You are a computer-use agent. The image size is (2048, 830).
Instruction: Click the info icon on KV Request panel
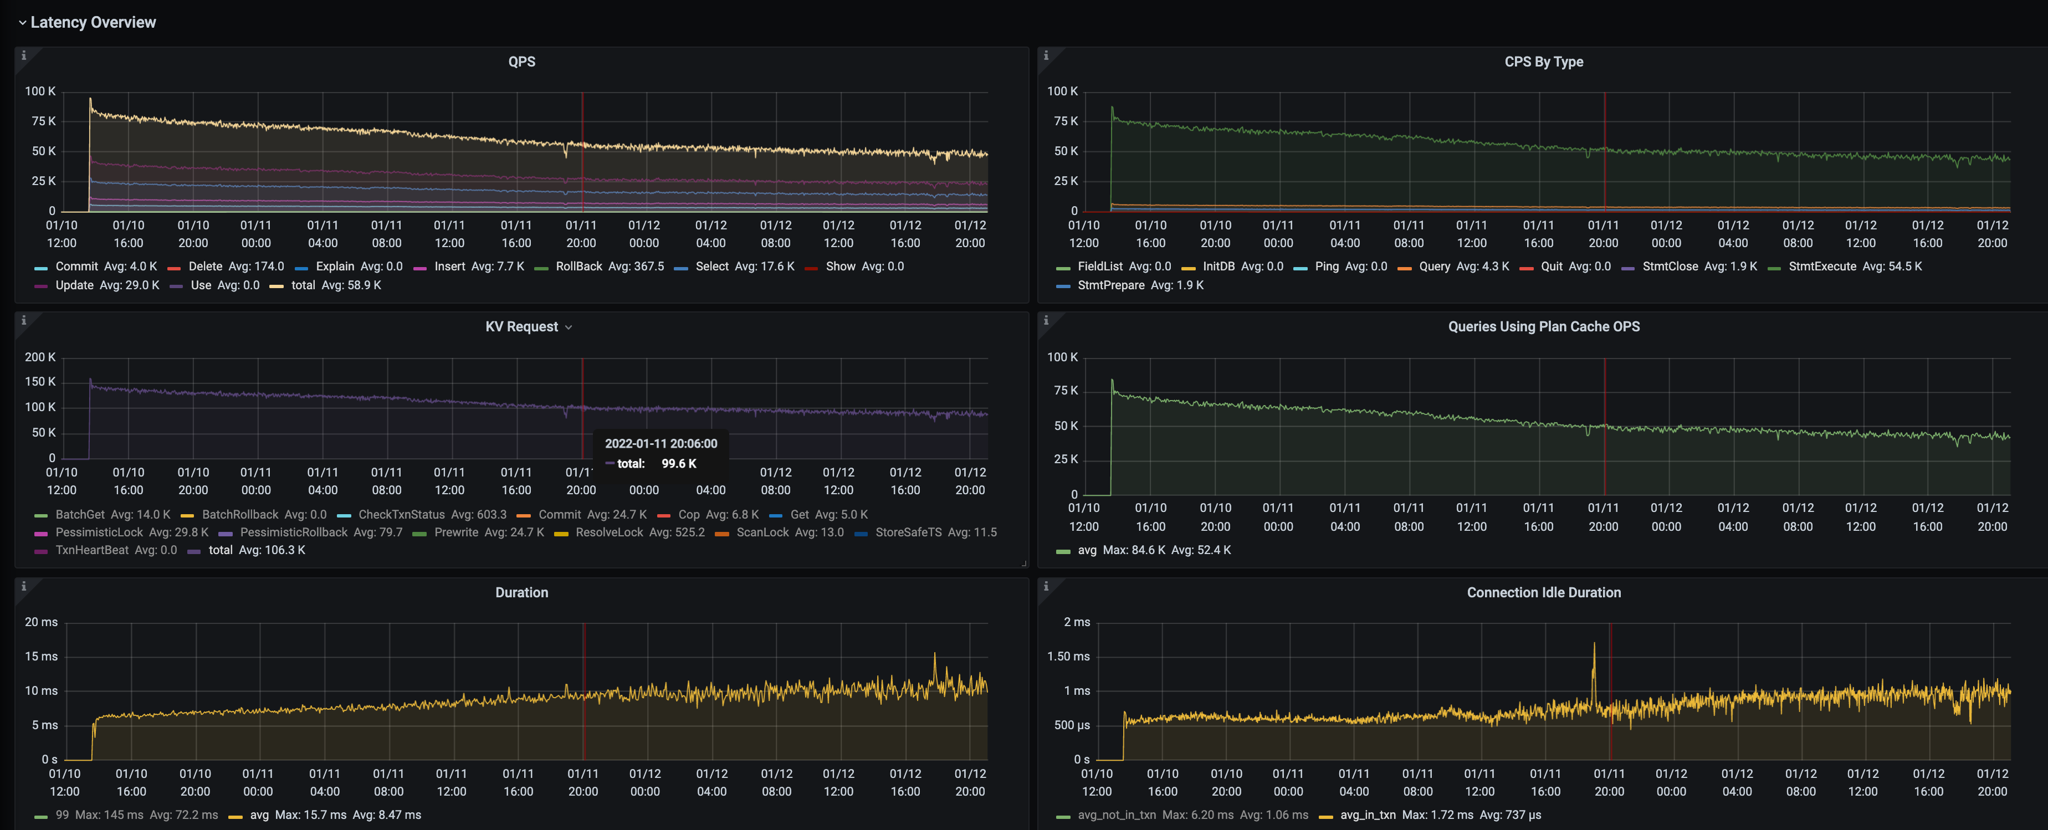point(24,320)
